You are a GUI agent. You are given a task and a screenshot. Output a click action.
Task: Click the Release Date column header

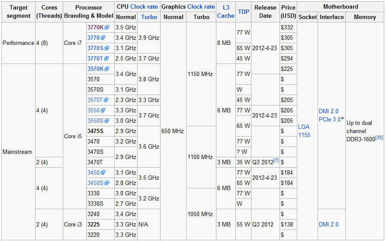[x=265, y=12]
